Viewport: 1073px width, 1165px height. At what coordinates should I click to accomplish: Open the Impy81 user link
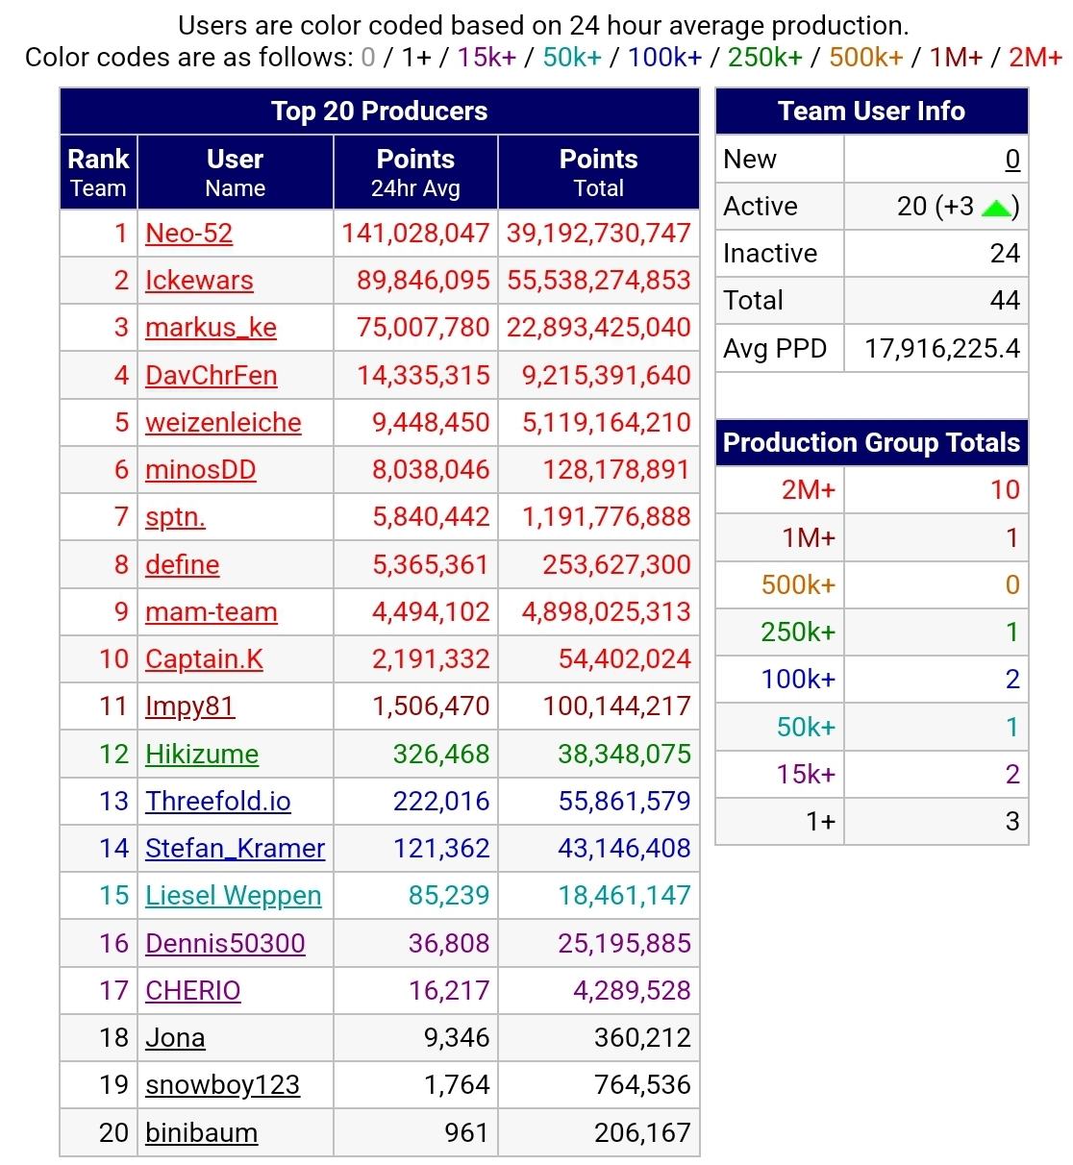coord(189,706)
